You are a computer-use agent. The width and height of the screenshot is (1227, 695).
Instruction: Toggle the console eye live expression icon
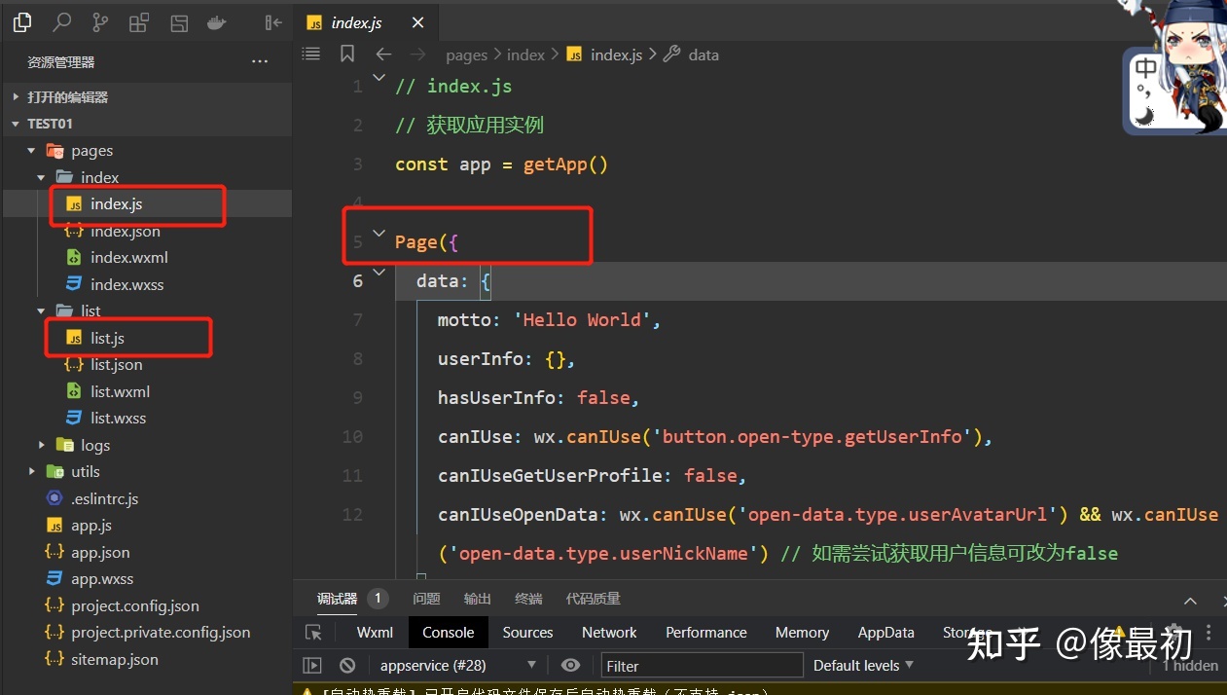pos(571,666)
